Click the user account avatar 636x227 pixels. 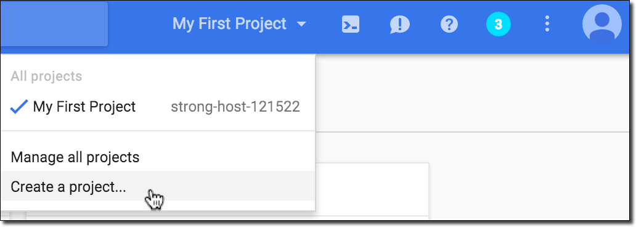tap(602, 24)
